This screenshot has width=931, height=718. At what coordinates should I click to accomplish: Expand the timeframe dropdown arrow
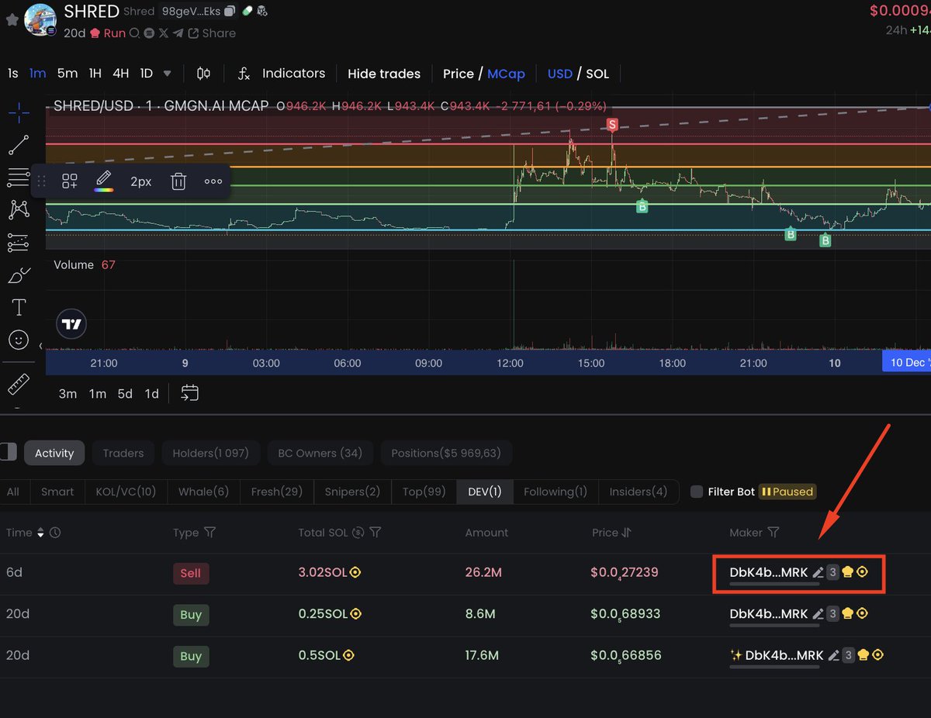[x=167, y=74]
